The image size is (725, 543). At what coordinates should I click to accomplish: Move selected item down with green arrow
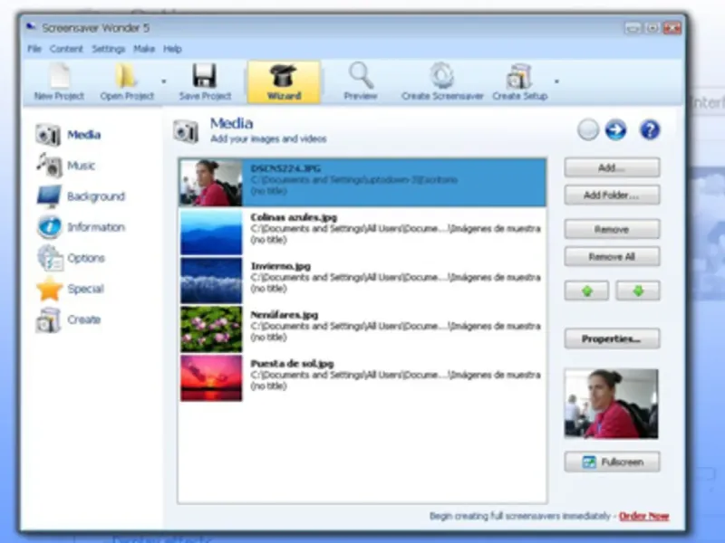point(638,291)
